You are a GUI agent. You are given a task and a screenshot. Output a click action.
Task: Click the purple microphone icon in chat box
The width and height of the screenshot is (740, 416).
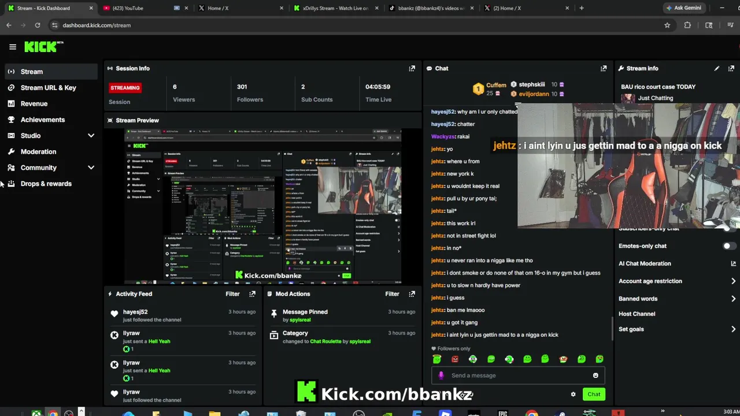(441, 375)
